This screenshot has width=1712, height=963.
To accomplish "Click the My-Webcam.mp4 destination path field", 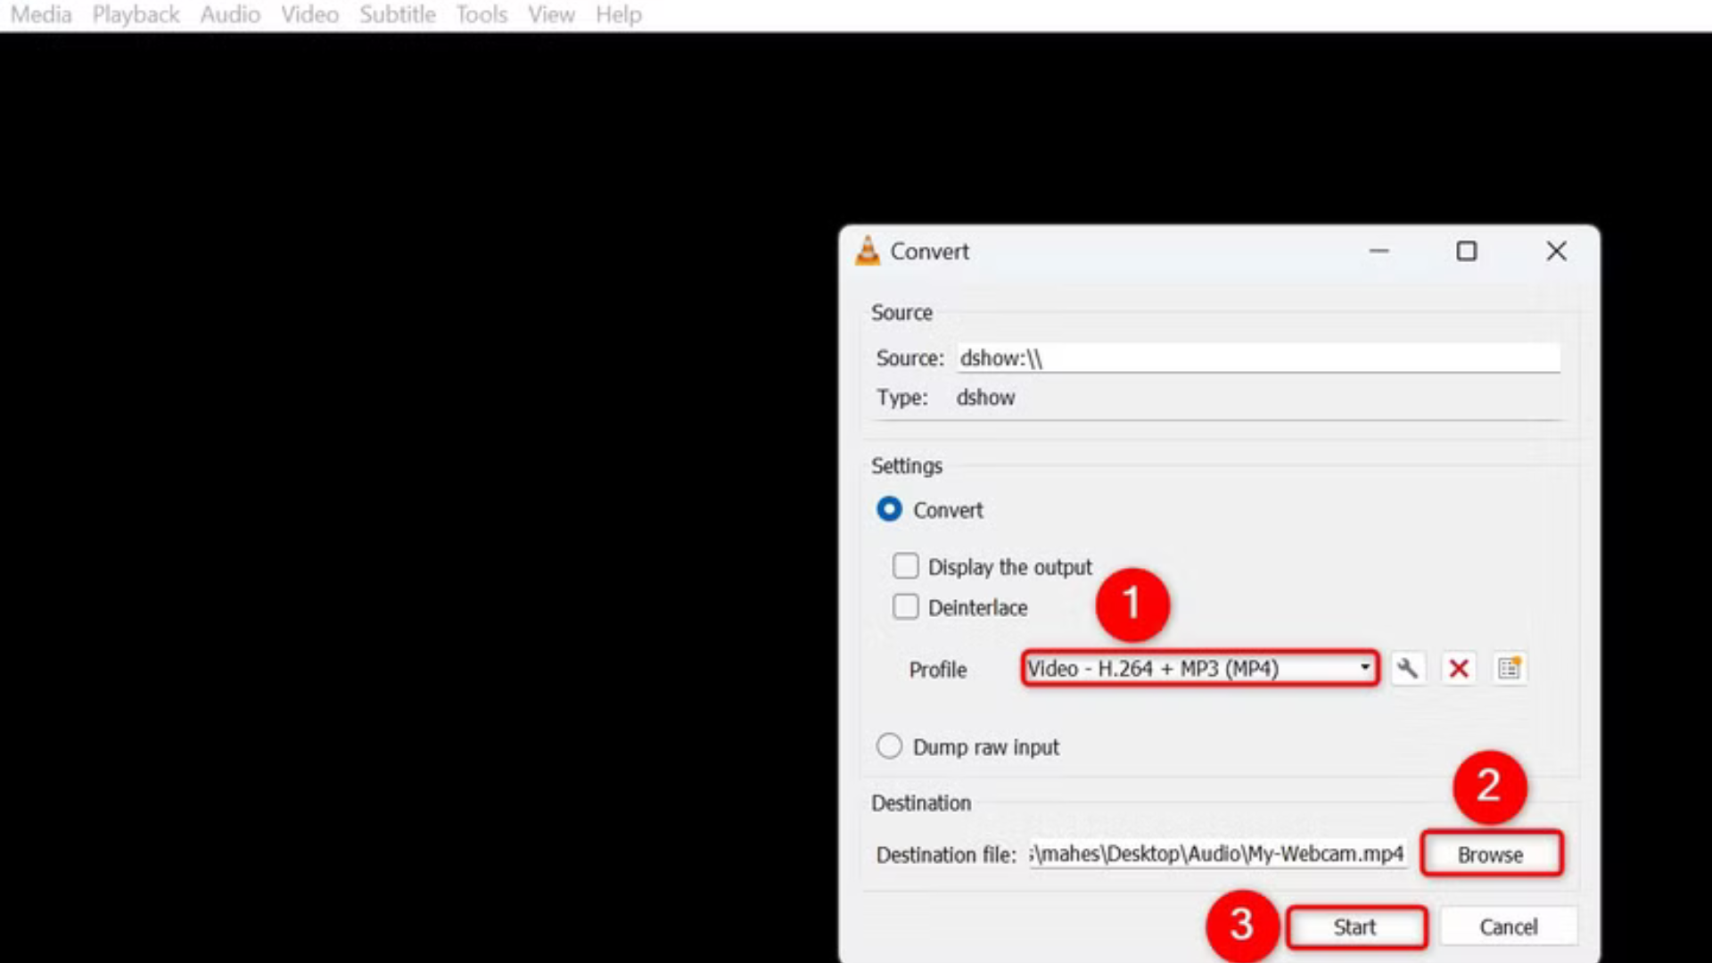I will click(1217, 853).
